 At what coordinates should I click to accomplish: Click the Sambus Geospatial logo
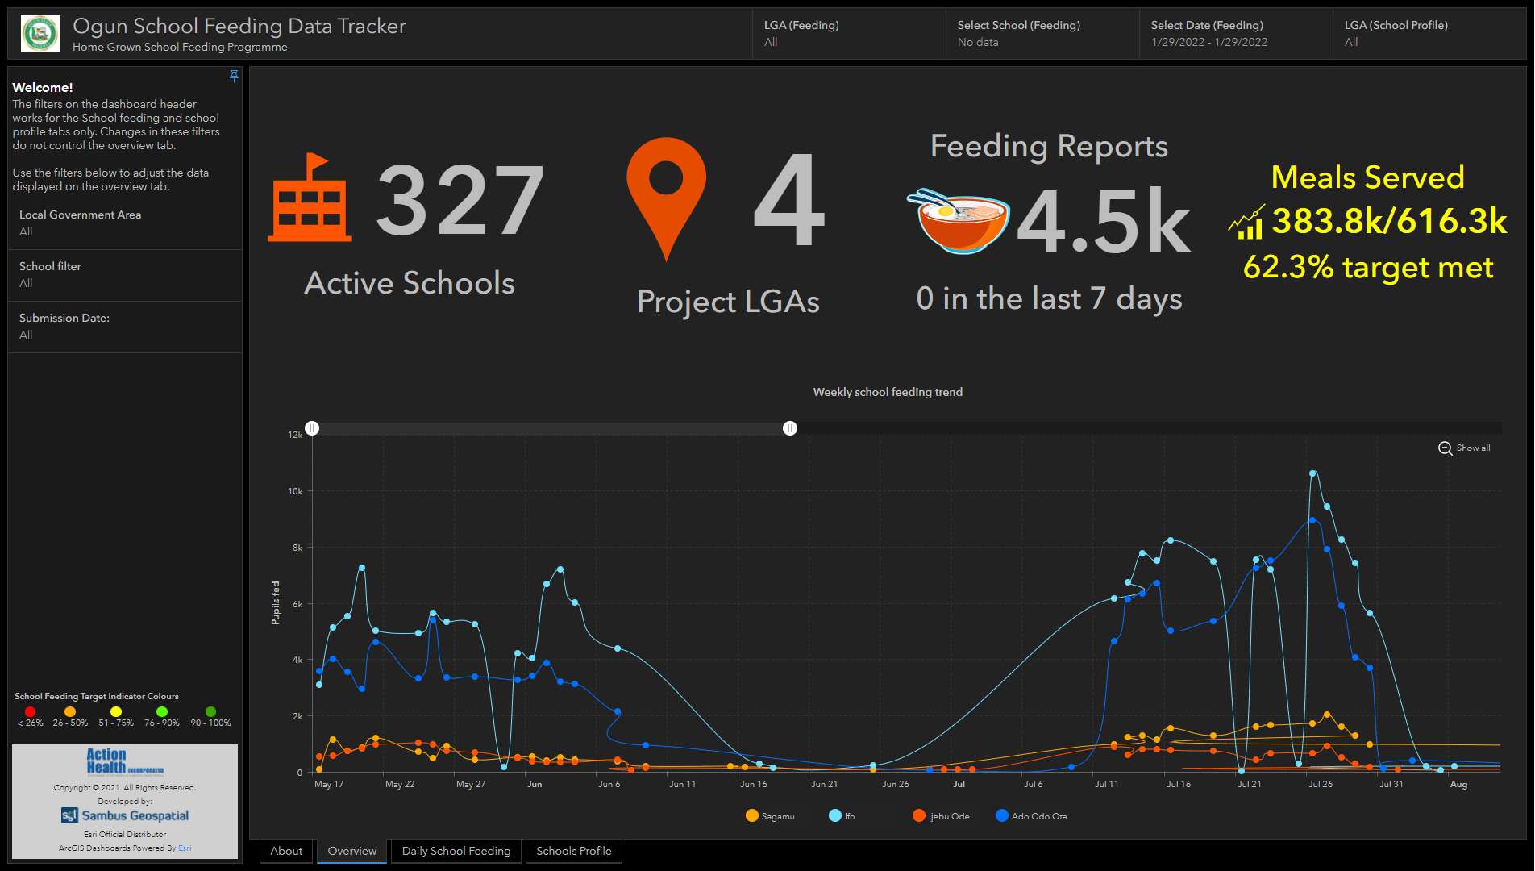click(125, 815)
